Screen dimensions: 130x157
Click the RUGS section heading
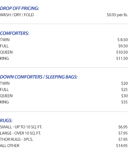point(6,121)
